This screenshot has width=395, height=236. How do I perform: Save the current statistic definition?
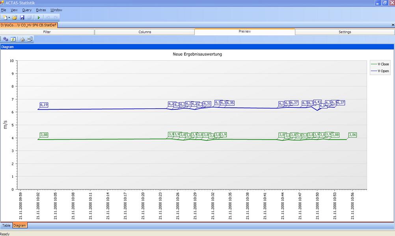(22, 18)
